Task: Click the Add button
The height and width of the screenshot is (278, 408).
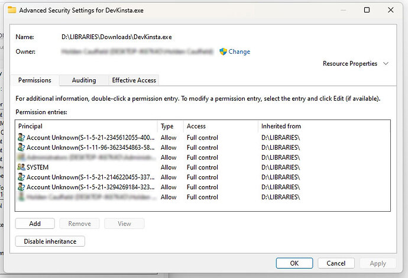Action: pyautogui.click(x=35, y=224)
